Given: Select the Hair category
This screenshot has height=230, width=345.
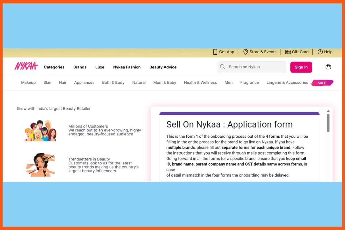Looking at the screenshot, I should [63, 83].
